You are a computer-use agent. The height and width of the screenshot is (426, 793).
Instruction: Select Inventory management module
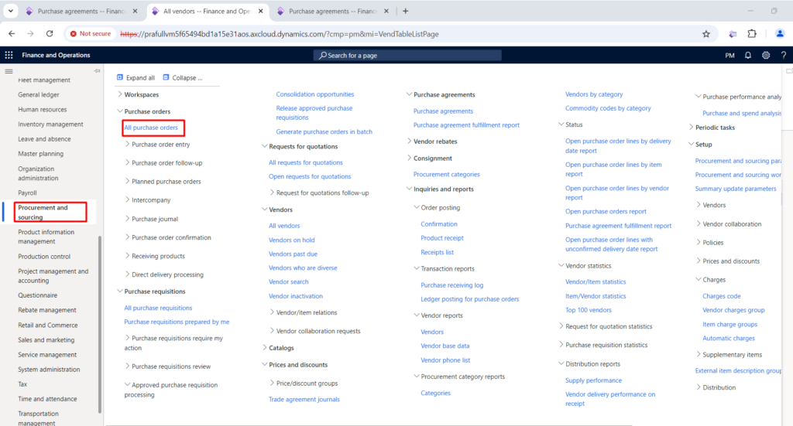coord(50,124)
